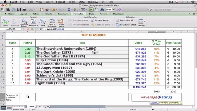Viewport: 197px width, 111px height.
Task: Click the Sort toolbar icon
Action: (75, 10)
